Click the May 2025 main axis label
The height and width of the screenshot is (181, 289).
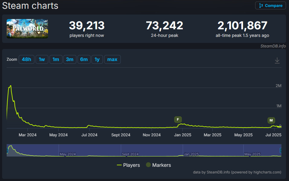[x=243, y=135]
